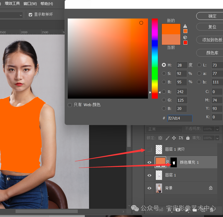Click the S saturation percent field
The width and height of the screenshot is (223, 217).
(181, 74)
